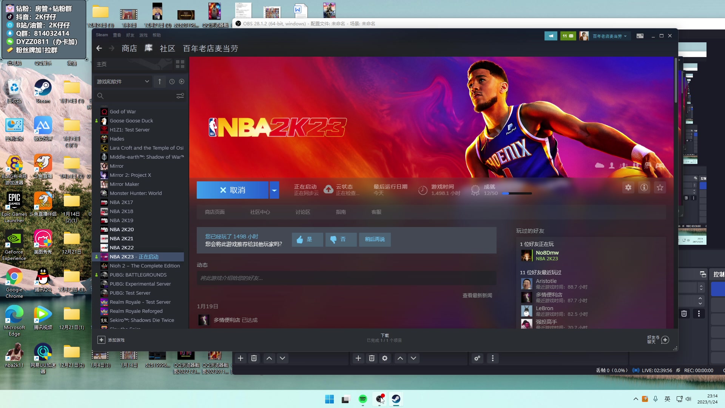Open the 帮助 menu in Steam
The height and width of the screenshot is (408, 725).
coord(157,35)
